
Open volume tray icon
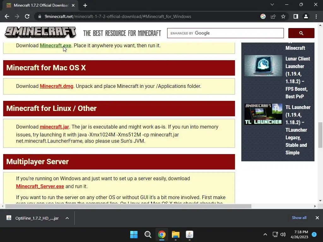pos(283,234)
